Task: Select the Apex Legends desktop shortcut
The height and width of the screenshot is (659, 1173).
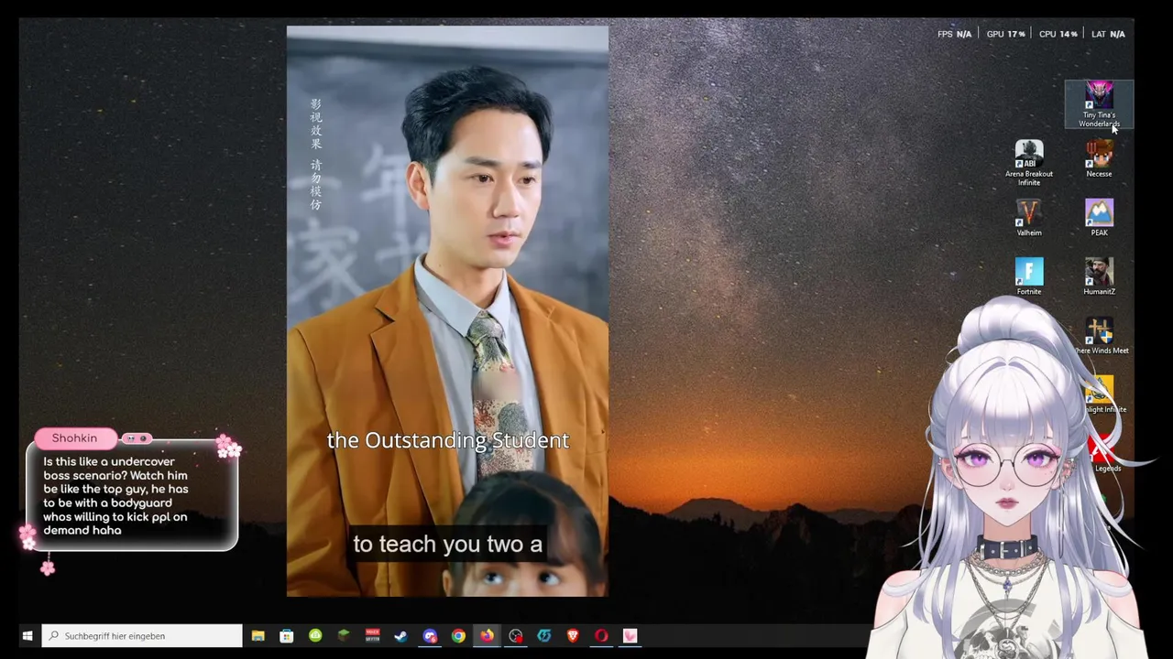Action: point(1102,453)
